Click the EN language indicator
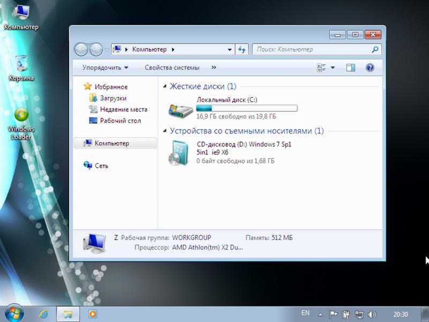Viewport: 429px width, 322px height. pyautogui.click(x=305, y=313)
